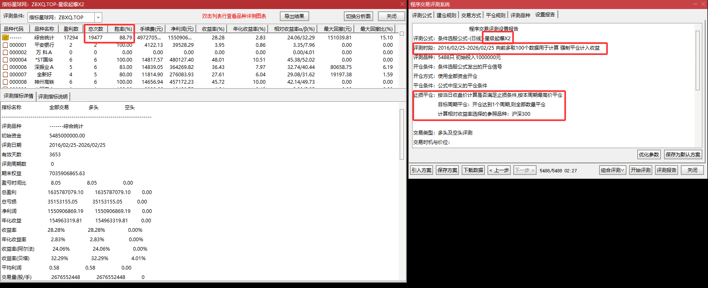Select the 神州高铁 name cell
This screenshot has width=708, height=288.
(x=44, y=82)
